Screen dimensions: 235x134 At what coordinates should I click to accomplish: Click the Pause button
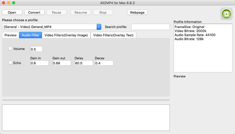click(56, 12)
